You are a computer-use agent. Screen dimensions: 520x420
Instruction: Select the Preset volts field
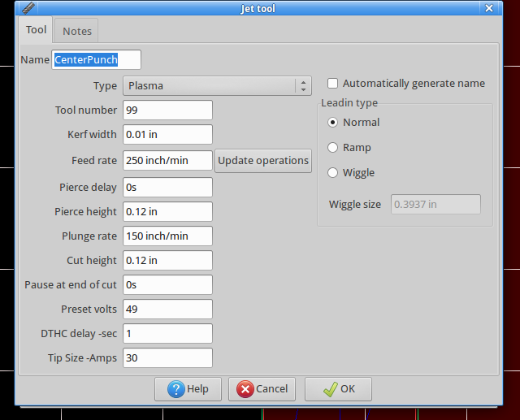[167, 310]
